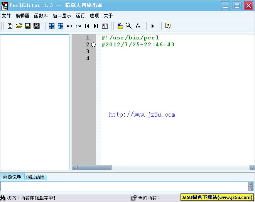Click the current function icon in status bar

(x=134, y=198)
